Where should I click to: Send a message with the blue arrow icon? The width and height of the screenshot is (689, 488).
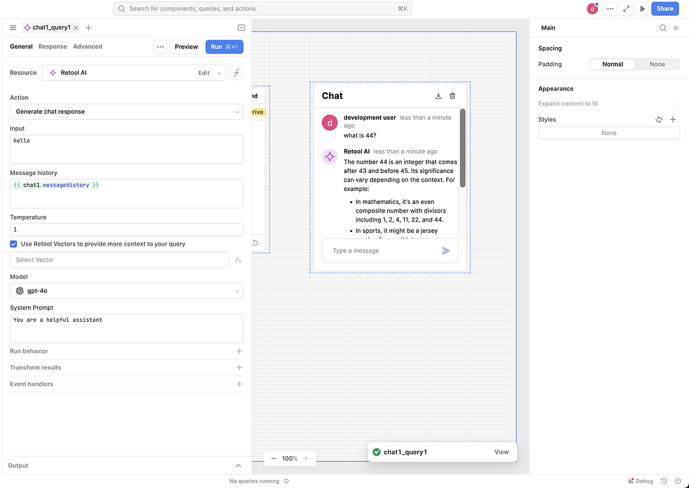click(445, 250)
